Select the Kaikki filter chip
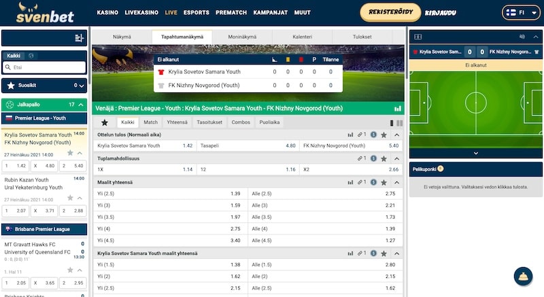 point(14,56)
